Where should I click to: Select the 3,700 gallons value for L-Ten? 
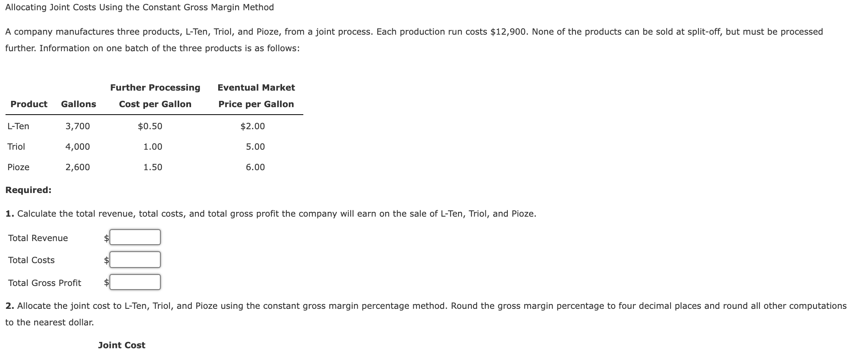[78, 126]
